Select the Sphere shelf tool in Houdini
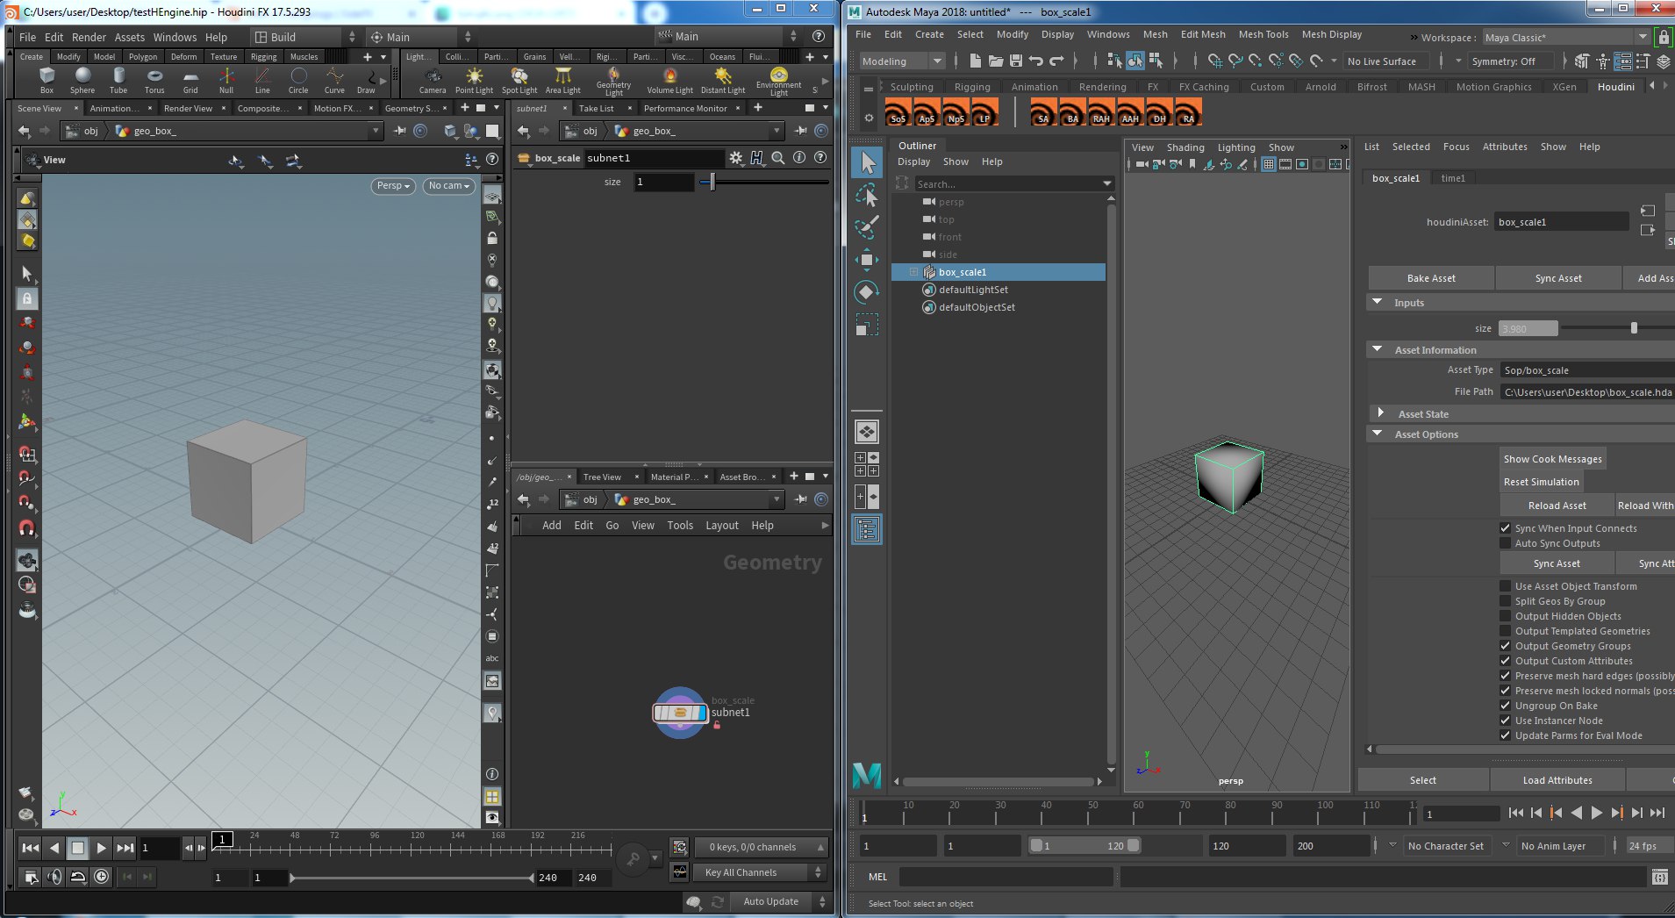 pyautogui.click(x=82, y=80)
